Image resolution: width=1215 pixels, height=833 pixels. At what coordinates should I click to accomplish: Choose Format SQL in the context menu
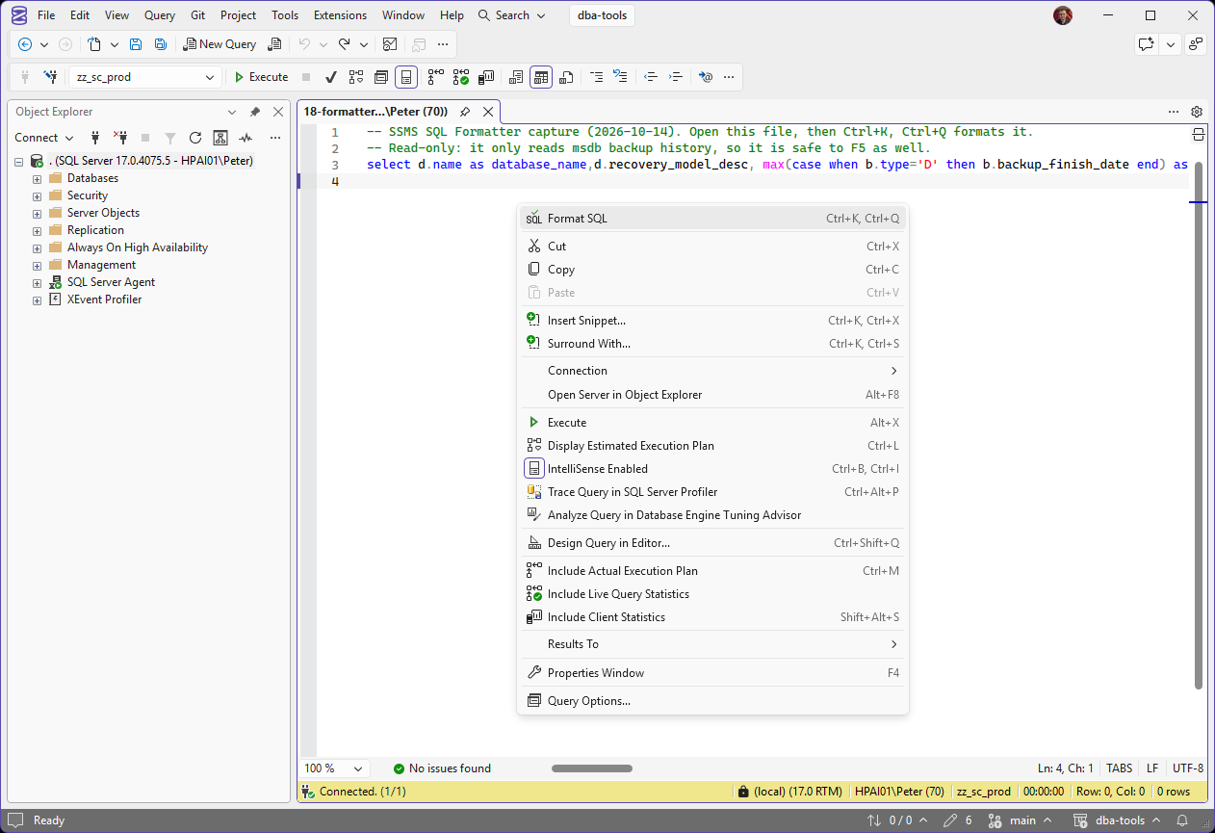[x=712, y=219]
